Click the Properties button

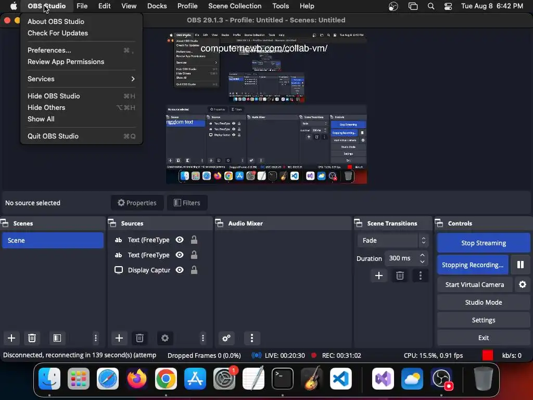point(137,203)
